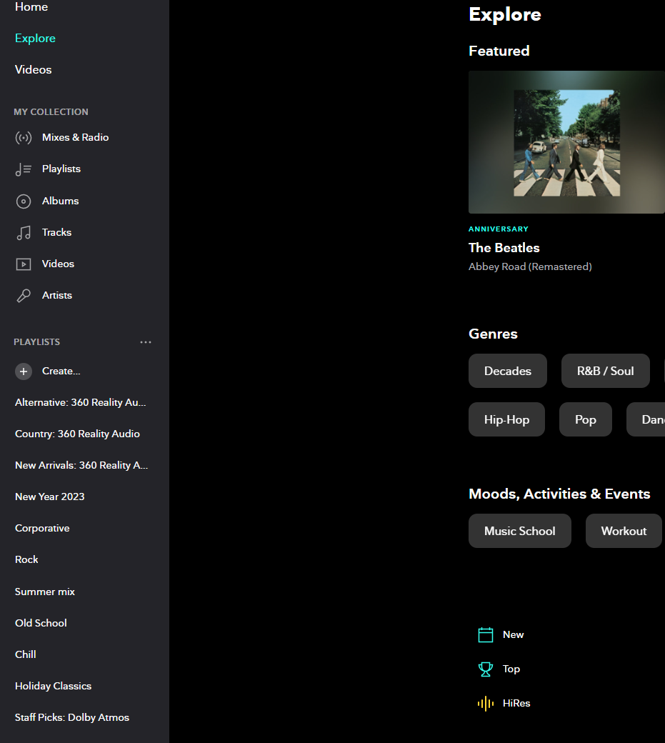Viewport: 665px width, 743px height.
Task: Open the Old School playlist
Action: 41,623
